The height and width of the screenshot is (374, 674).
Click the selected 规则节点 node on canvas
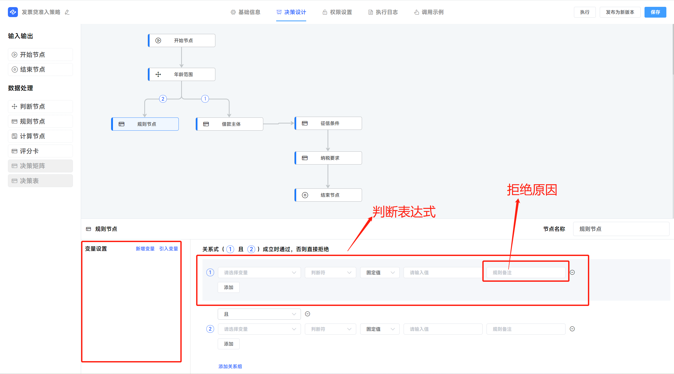(x=145, y=124)
